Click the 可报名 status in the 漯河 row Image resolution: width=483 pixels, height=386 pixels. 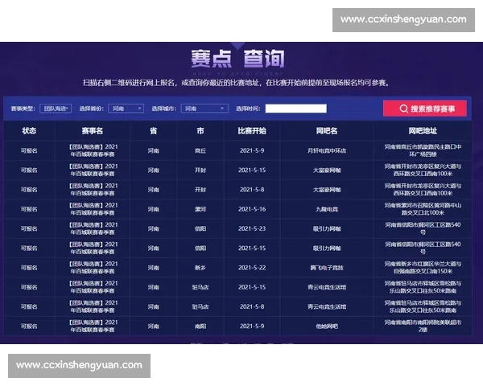[29, 209]
